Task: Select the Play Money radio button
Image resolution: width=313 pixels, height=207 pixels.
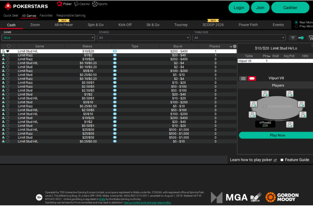Action: click(296, 26)
